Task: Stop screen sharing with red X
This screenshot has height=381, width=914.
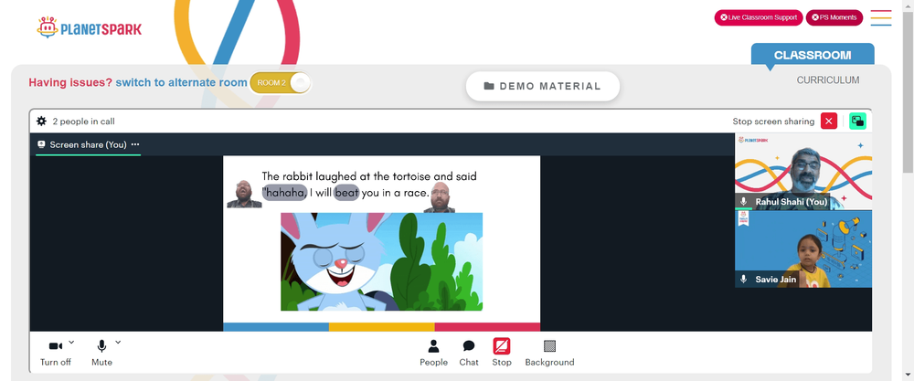Action: coord(828,122)
